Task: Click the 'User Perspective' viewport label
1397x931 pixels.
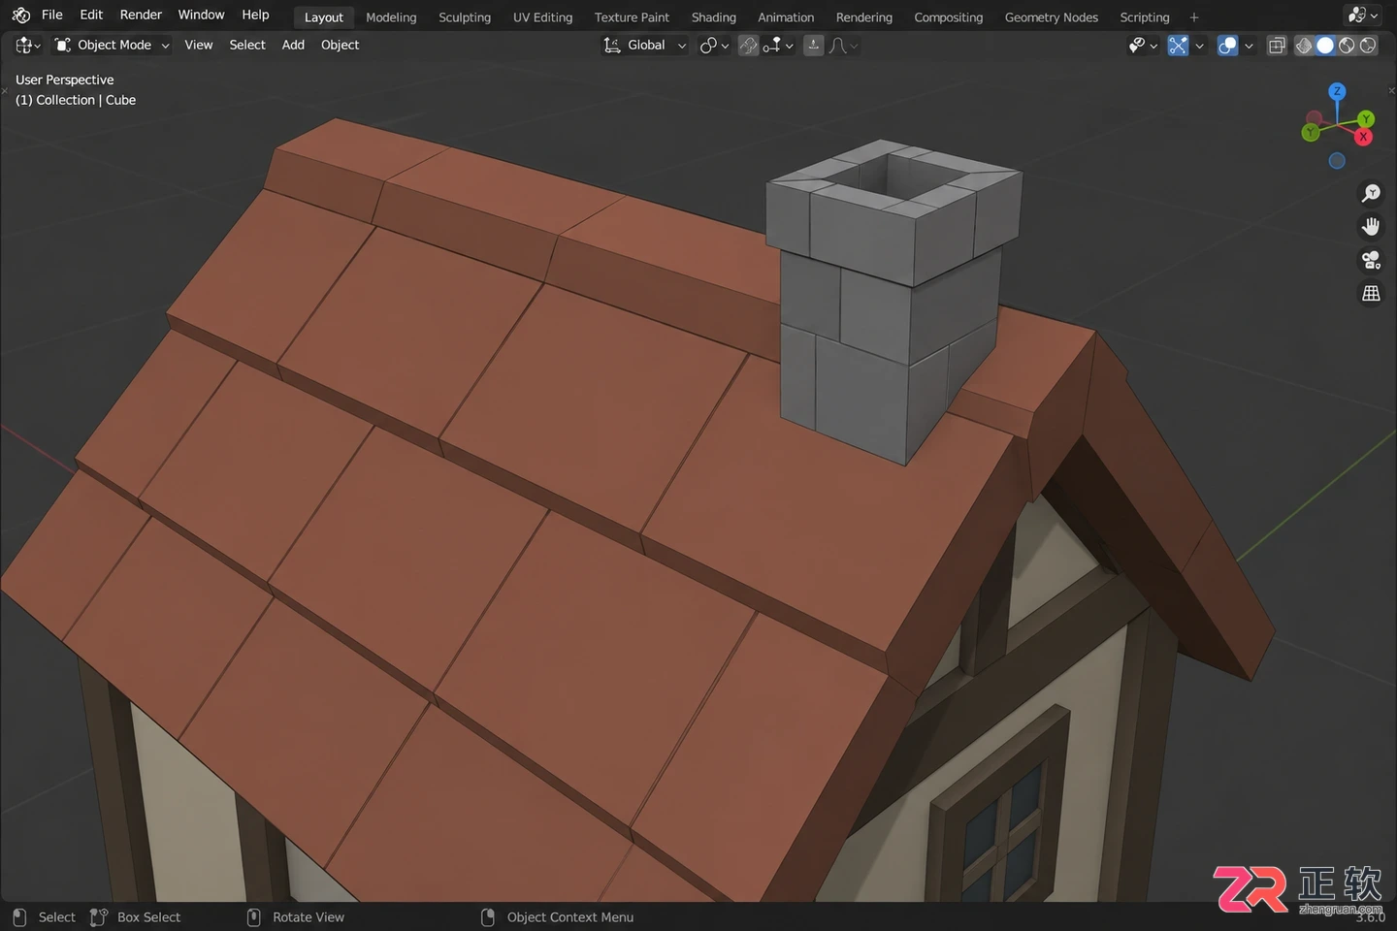Action: coord(64,80)
